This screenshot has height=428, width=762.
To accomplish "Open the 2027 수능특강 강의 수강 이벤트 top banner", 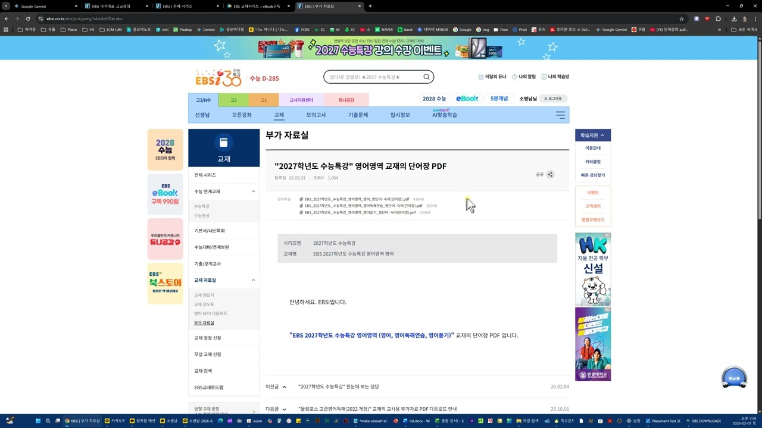I will [380, 48].
